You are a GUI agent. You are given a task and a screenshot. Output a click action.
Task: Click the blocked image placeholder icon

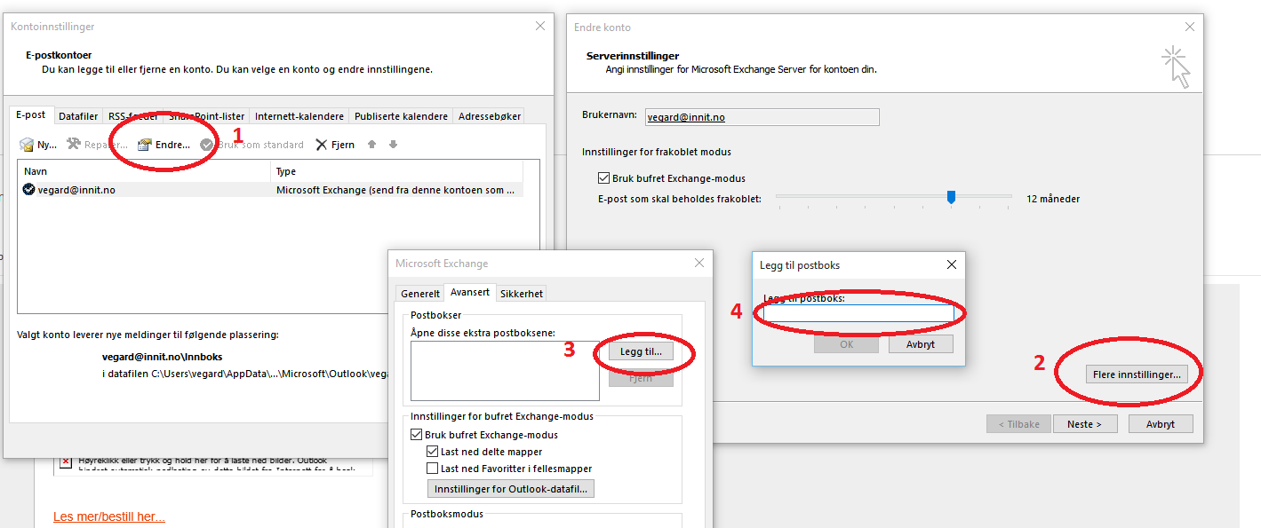tap(66, 462)
